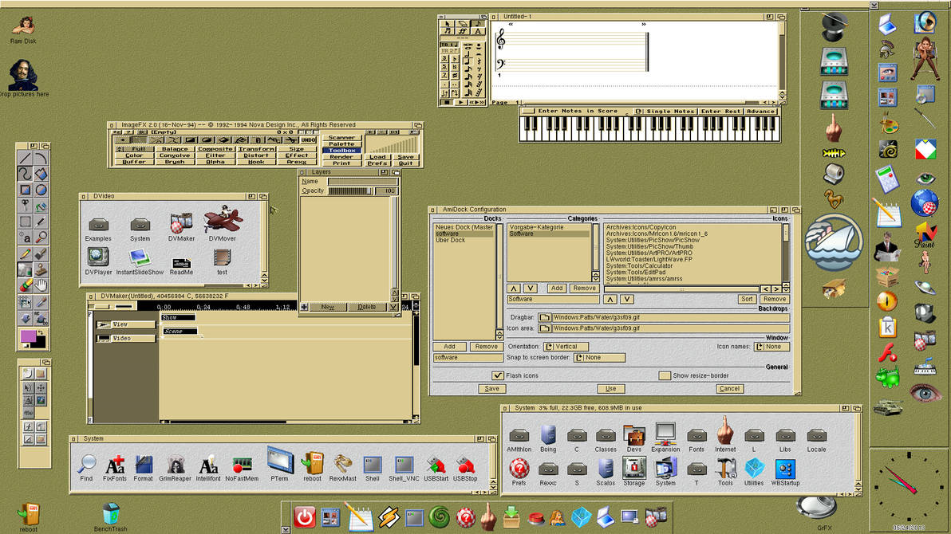951x534 pixels.
Task: Open the Snap to screen border dropdown
Action: (598, 357)
